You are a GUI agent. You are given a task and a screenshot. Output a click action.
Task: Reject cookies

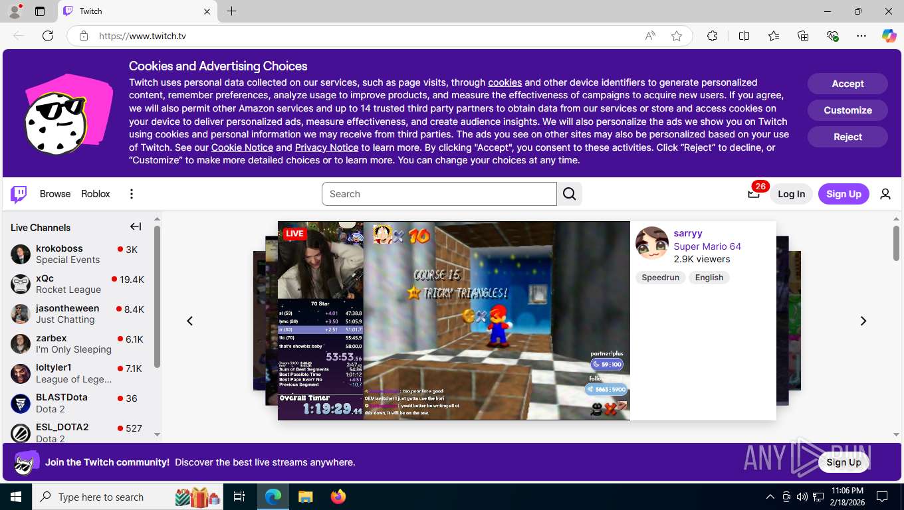[847, 137]
